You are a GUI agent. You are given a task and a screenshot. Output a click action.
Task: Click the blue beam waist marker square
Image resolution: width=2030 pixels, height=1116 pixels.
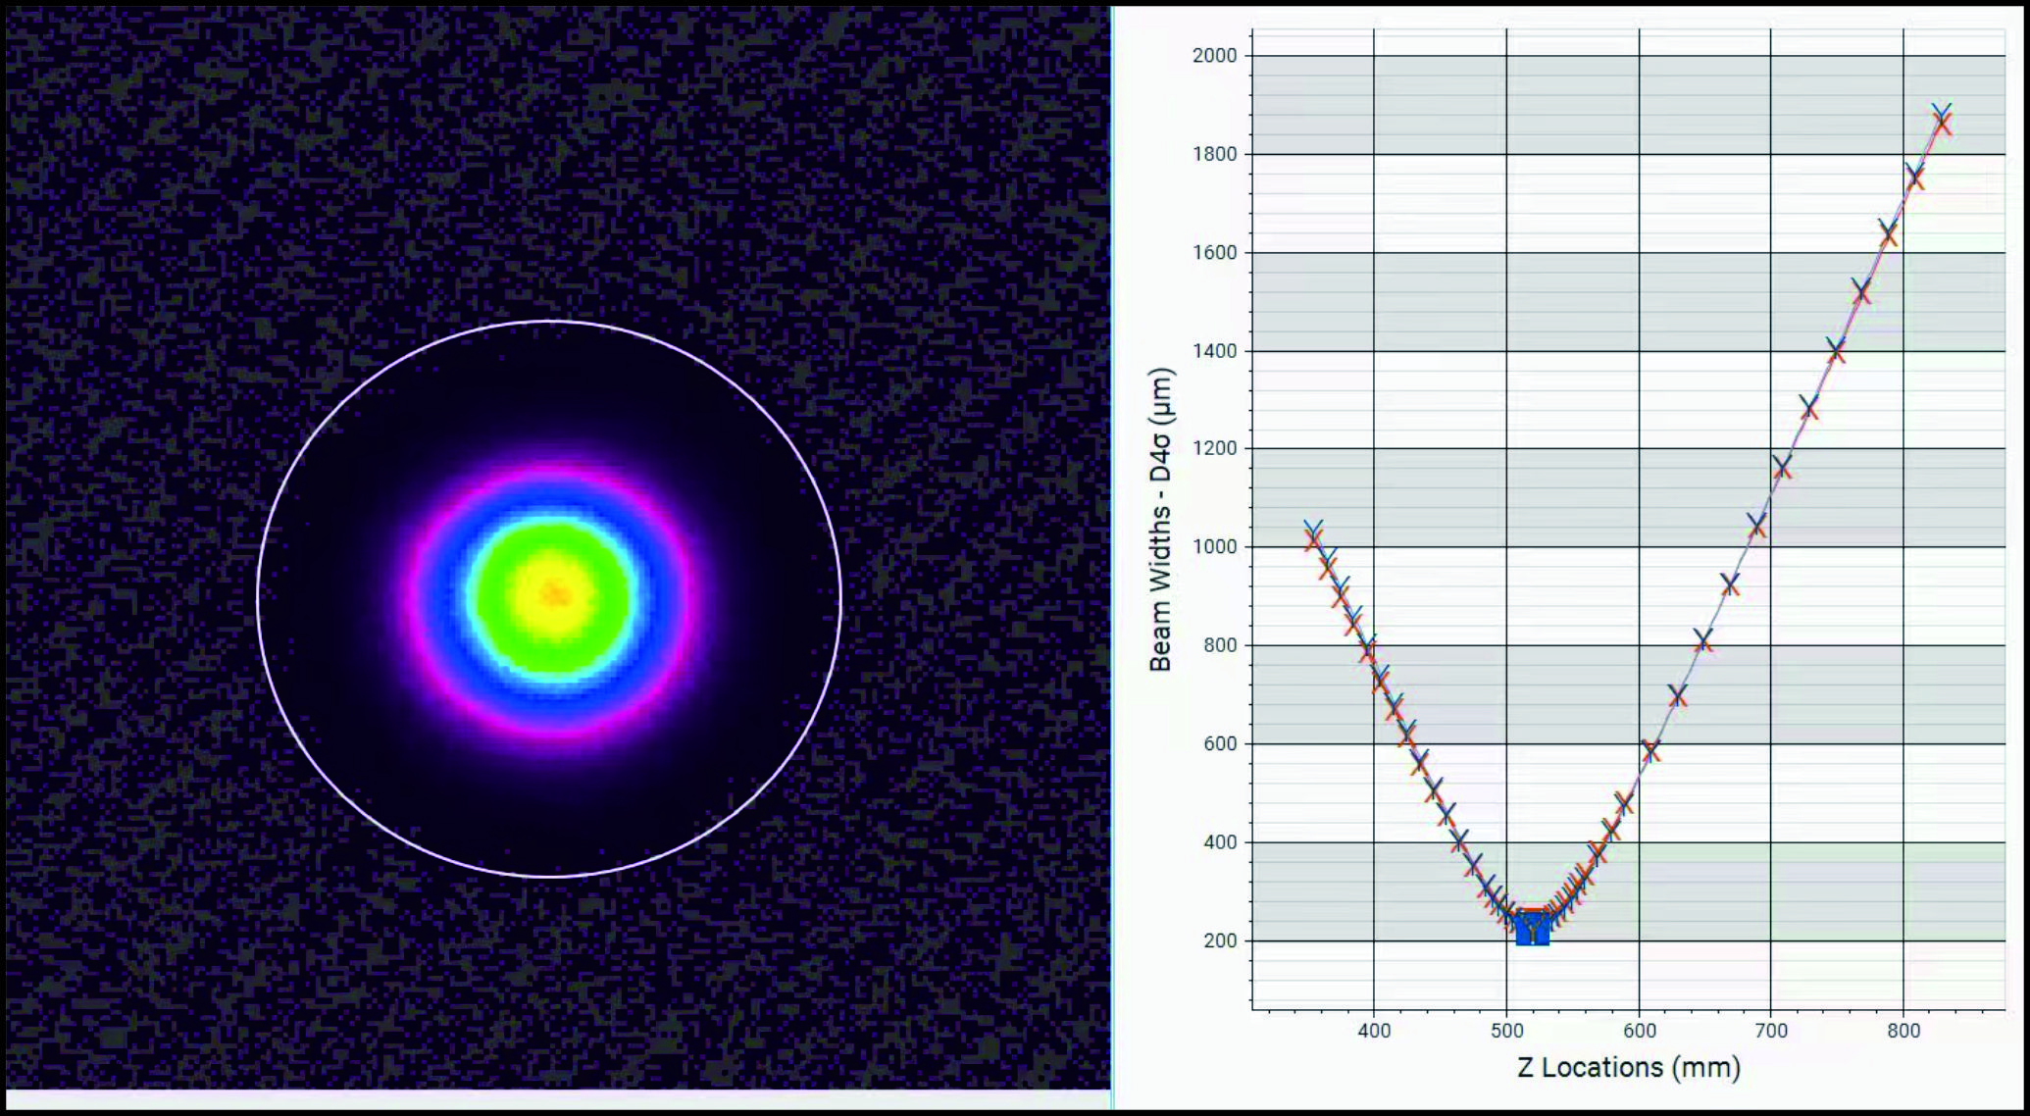coord(1532,928)
